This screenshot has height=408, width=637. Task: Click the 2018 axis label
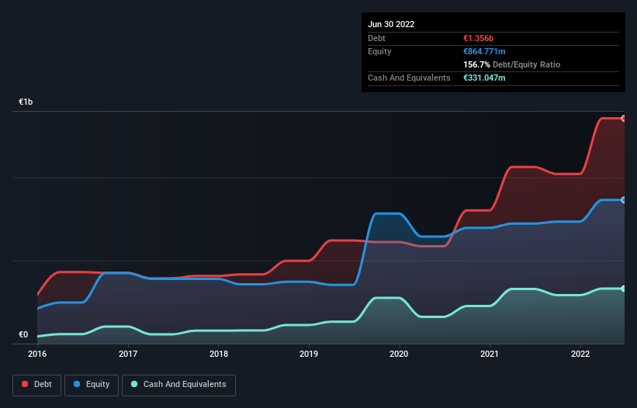tap(219, 354)
